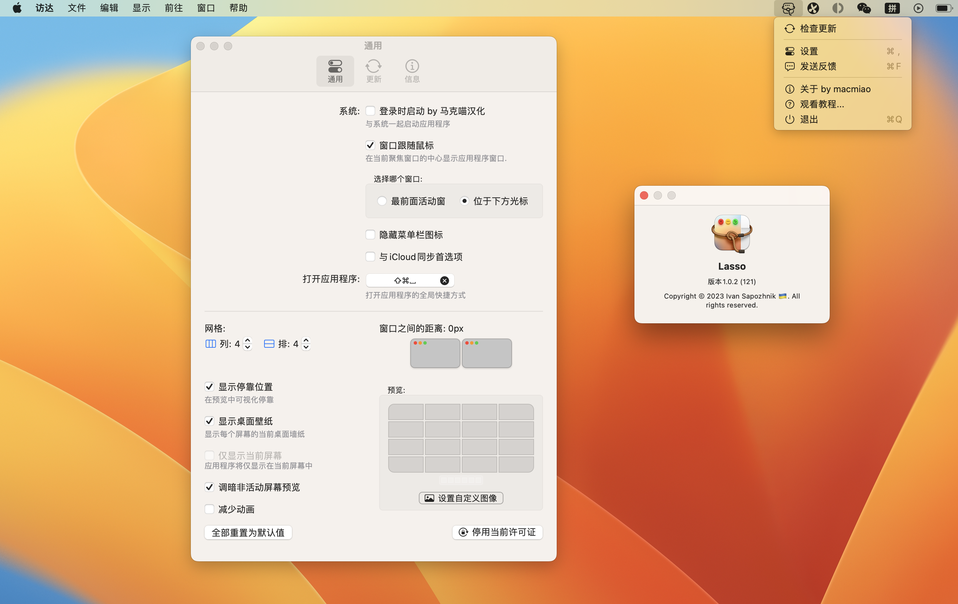The image size is (958, 604).
Task: Click the 设置自定义图像 button
Action: click(x=461, y=498)
